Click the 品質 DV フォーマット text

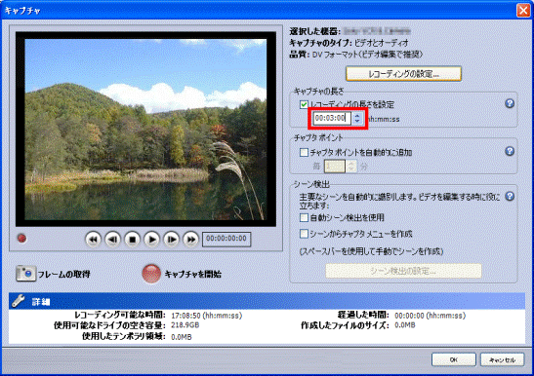point(356,55)
